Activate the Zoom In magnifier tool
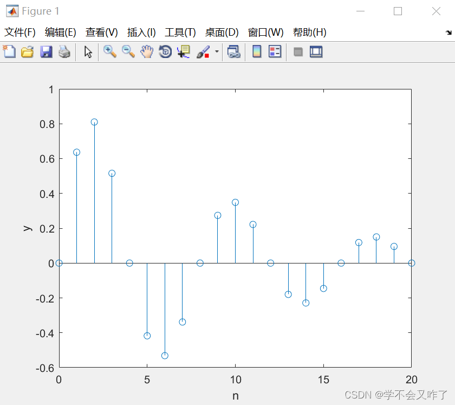Screen dimensions: 455x405 click(x=110, y=52)
